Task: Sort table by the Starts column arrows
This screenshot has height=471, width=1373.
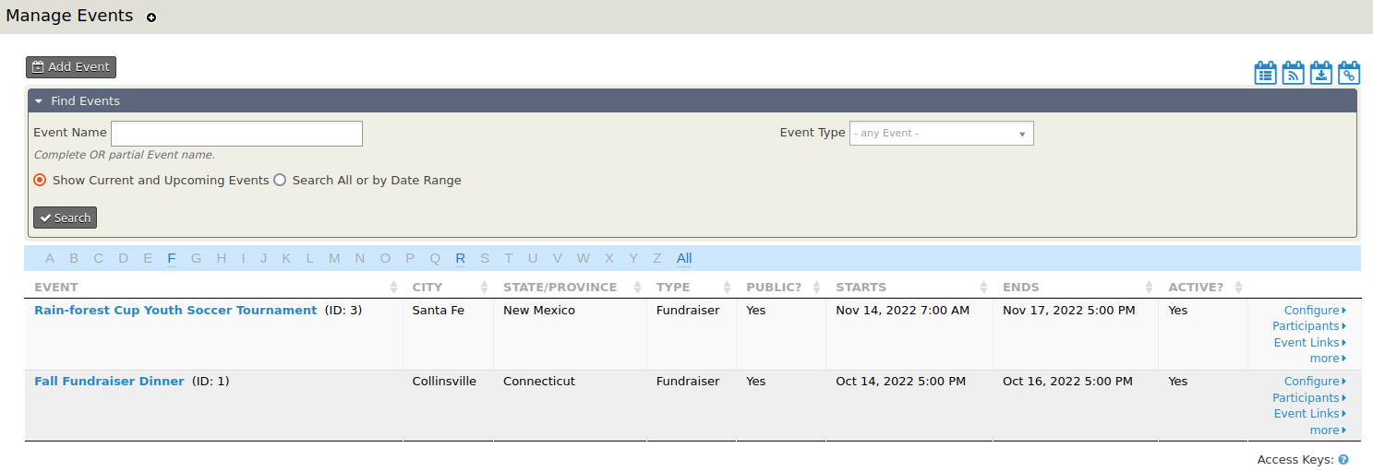Action: [x=983, y=288]
